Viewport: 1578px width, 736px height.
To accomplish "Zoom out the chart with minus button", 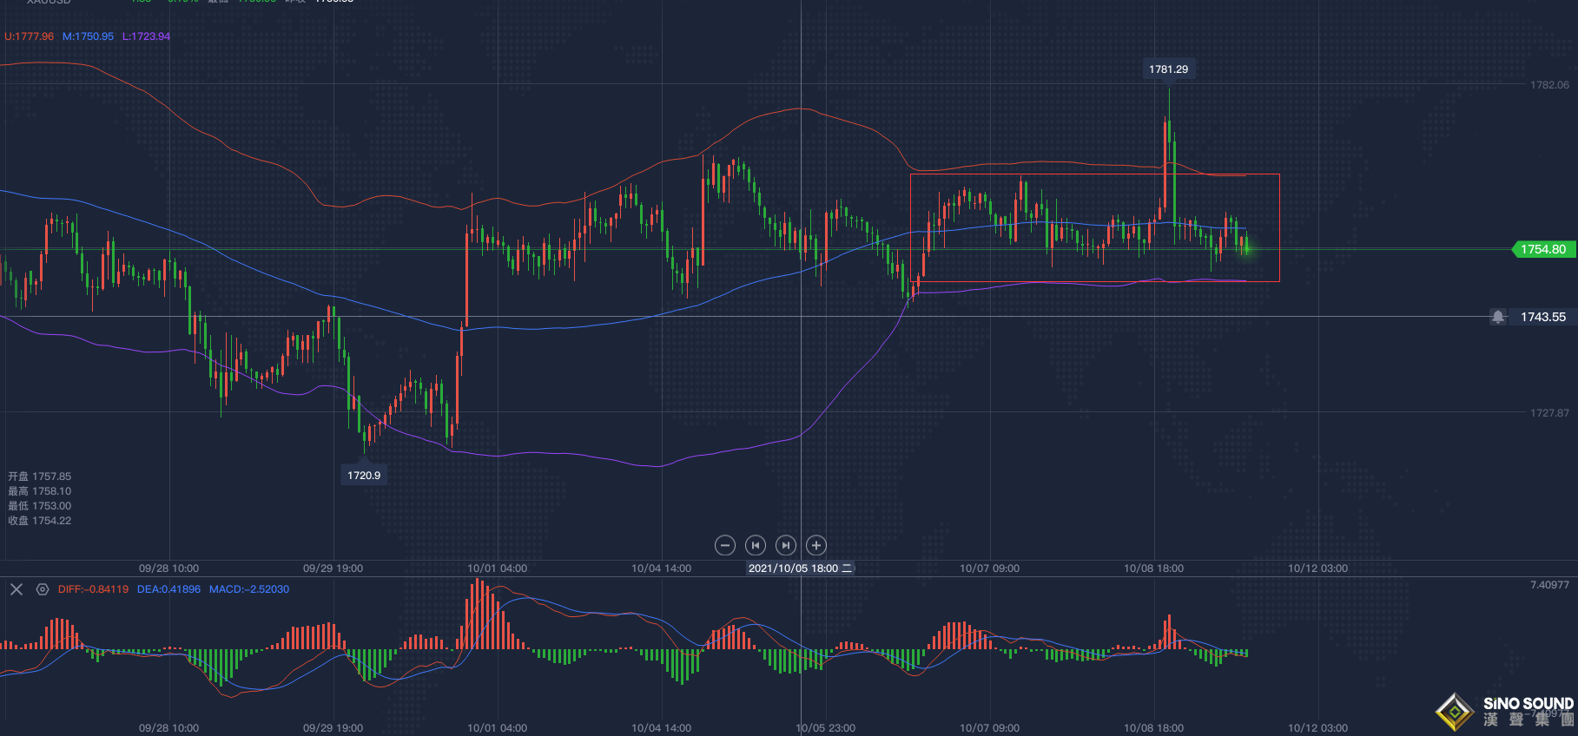I will [725, 545].
